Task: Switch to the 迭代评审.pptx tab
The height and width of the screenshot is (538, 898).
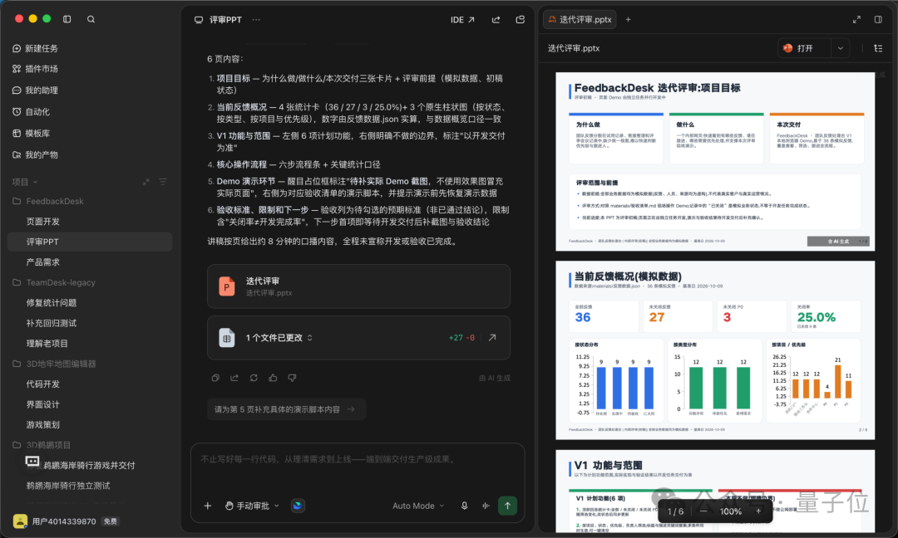Action: pos(580,19)
